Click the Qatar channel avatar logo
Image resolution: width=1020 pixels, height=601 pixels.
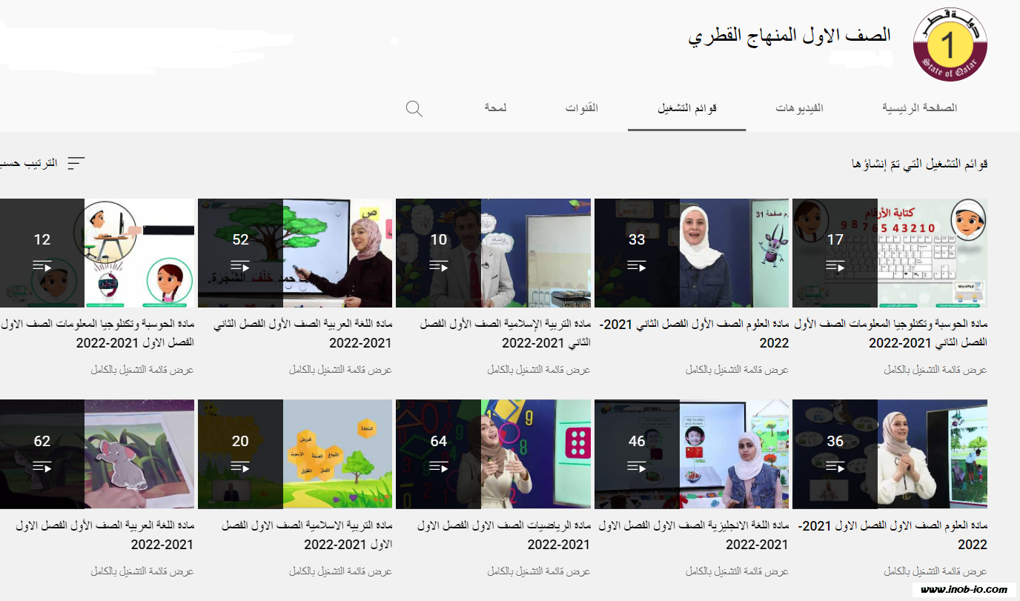950,44
